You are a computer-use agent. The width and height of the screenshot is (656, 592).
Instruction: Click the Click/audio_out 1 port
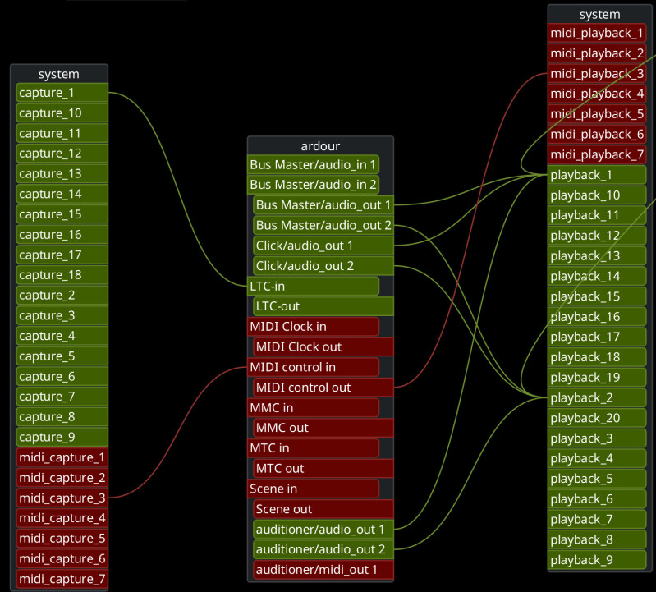(323, 246)
